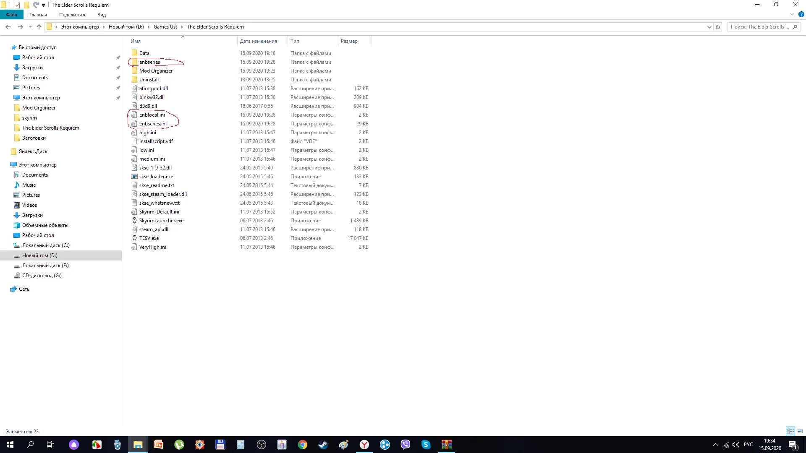Open the Quick Access Toolbar customize dropdown
This screenshot has width=806, height=453.
pyautogui.click(x=43, y=5)
